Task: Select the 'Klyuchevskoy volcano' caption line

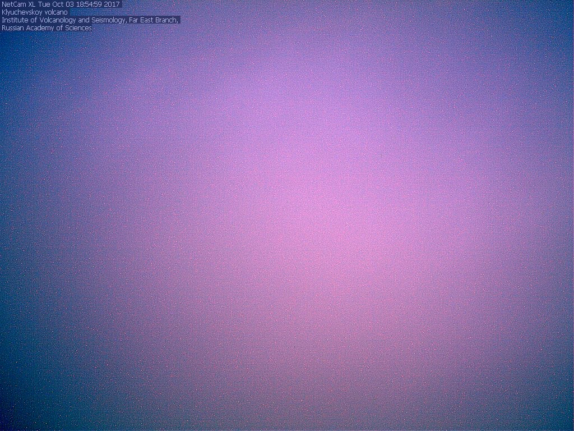Action: click(35, 12)
